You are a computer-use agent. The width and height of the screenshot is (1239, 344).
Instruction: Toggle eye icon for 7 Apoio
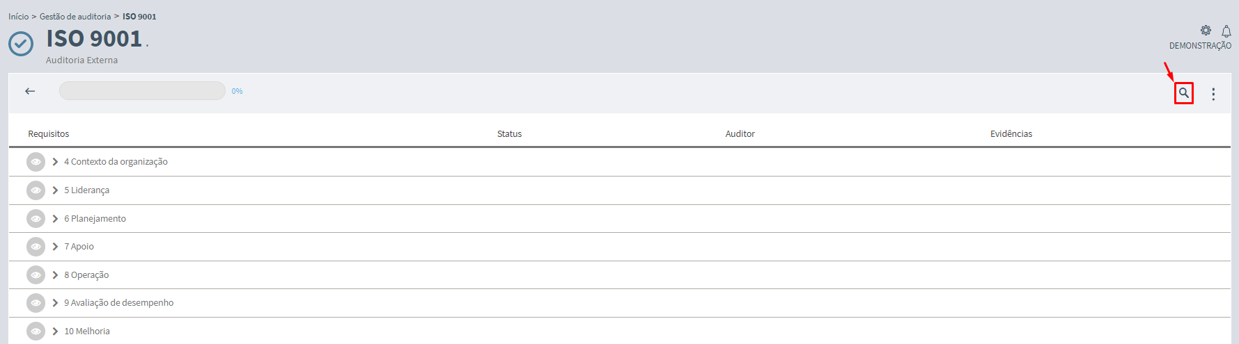pos(36,247)
